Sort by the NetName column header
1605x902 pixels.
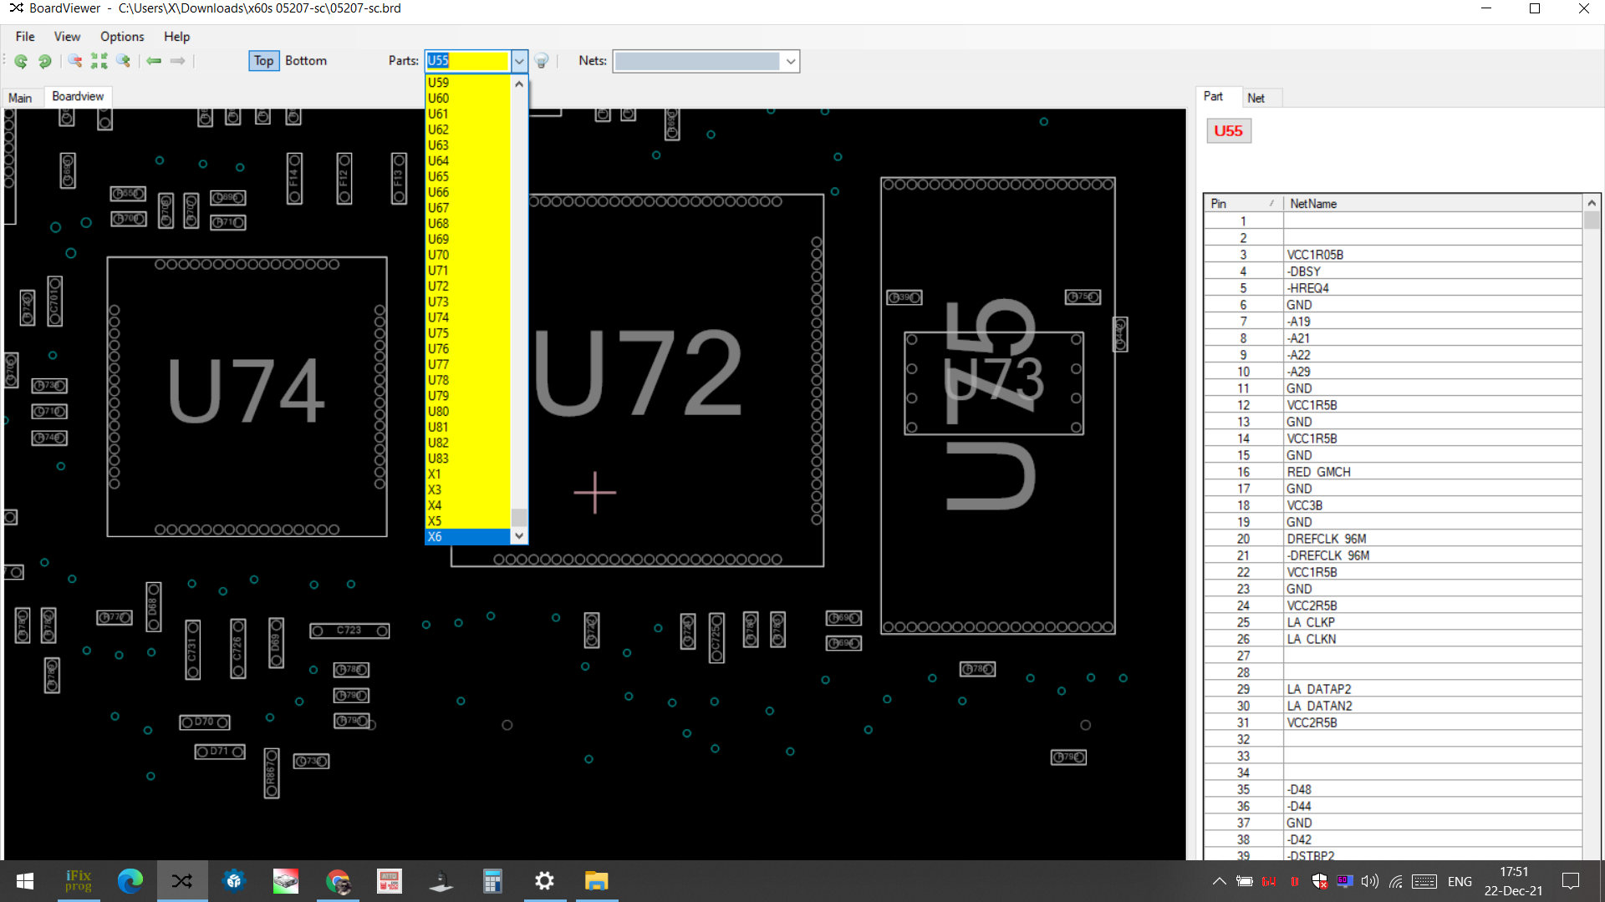(x=1433, y=204)
